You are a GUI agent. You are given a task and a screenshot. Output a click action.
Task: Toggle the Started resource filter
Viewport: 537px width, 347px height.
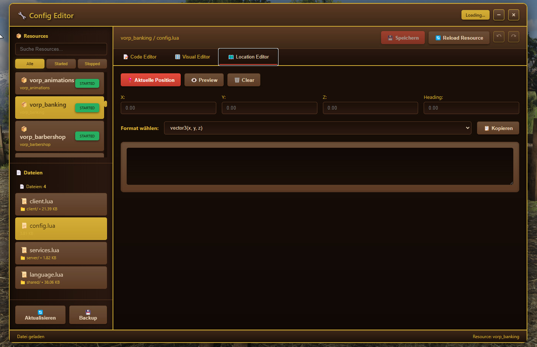click(x=61, y=63)
